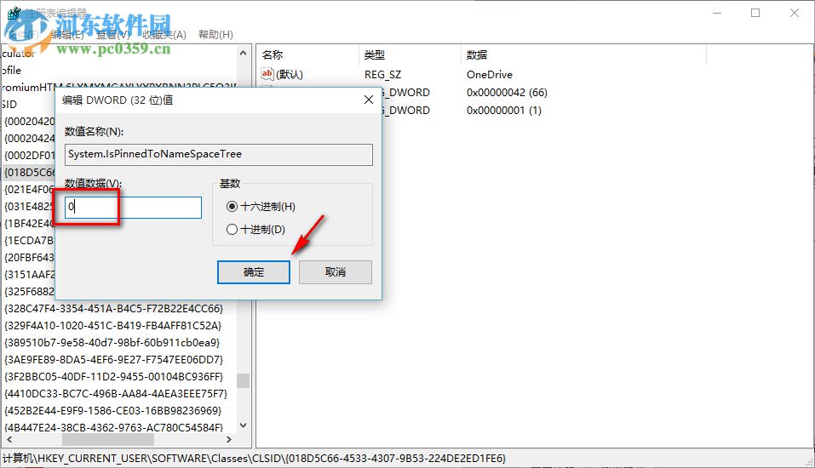815x468 pixels.
Task: Click the tree vertical scrollbar thumb
Action: tap(243, 380)
